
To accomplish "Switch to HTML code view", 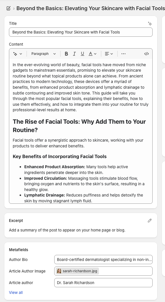I will pos(147,54).
